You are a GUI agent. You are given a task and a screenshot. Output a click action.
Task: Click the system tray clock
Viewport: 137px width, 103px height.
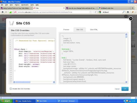(133, 101)
